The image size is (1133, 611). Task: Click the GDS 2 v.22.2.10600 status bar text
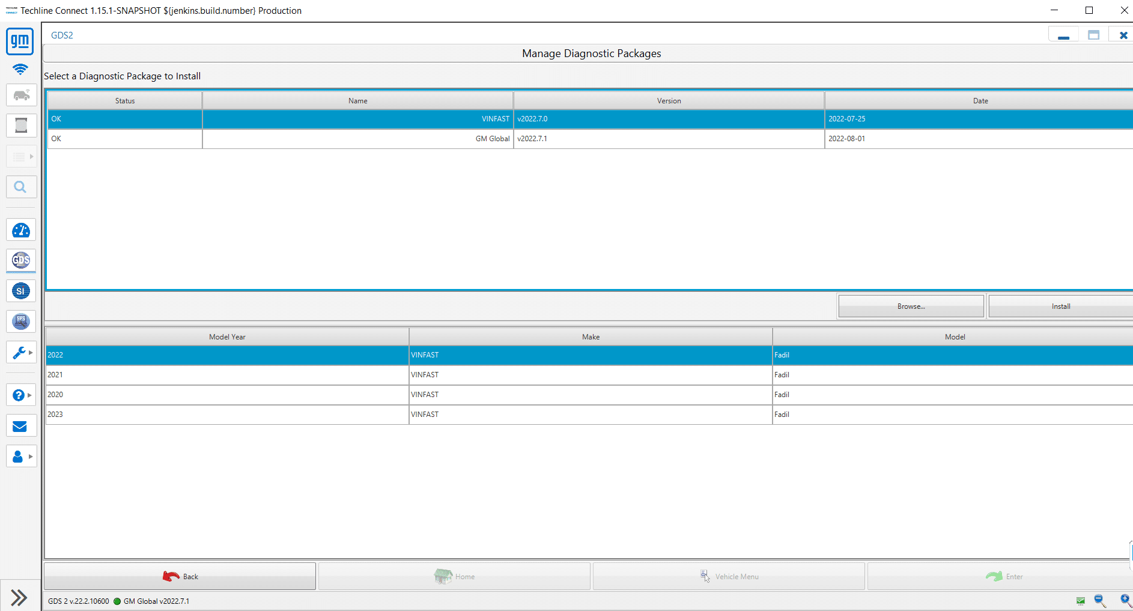coord(79,601)
